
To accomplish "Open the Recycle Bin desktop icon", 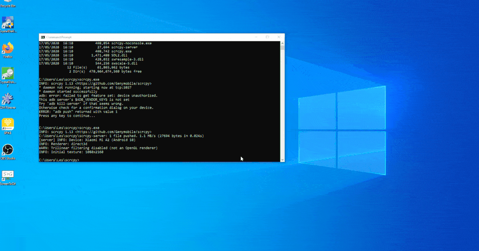I will 8,4.
